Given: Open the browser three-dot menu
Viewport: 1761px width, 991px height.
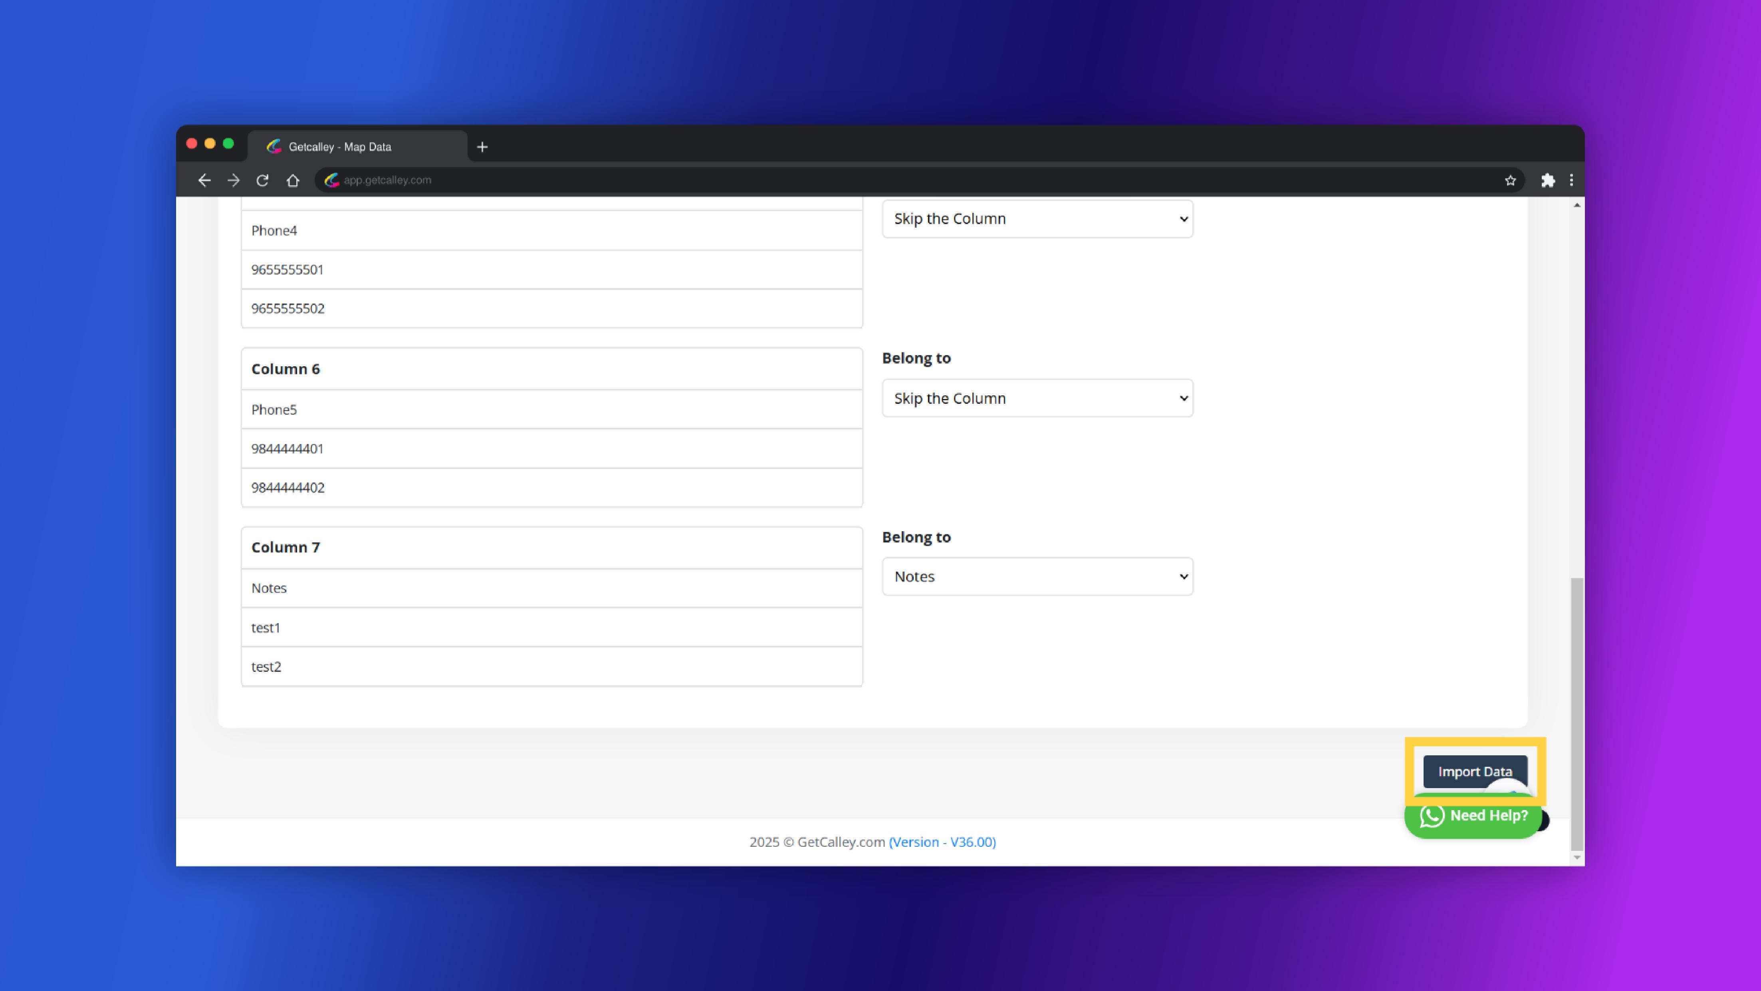Looking at the screenshot, I should pos(1571,181).
